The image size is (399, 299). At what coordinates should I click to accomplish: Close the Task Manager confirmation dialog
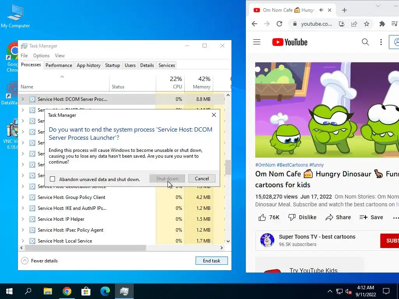214,115
